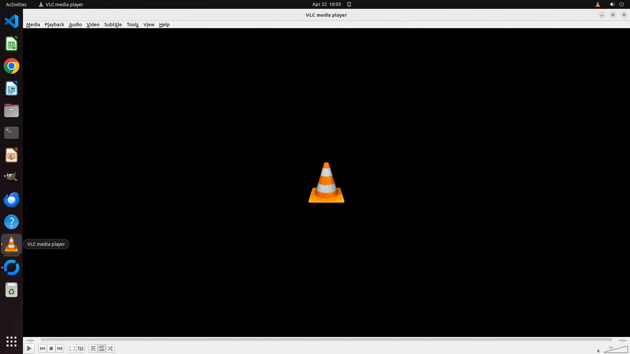Screen dimensions: 630x354
Task: Toggle fullscreen video mode
Action: click(72, 348)
